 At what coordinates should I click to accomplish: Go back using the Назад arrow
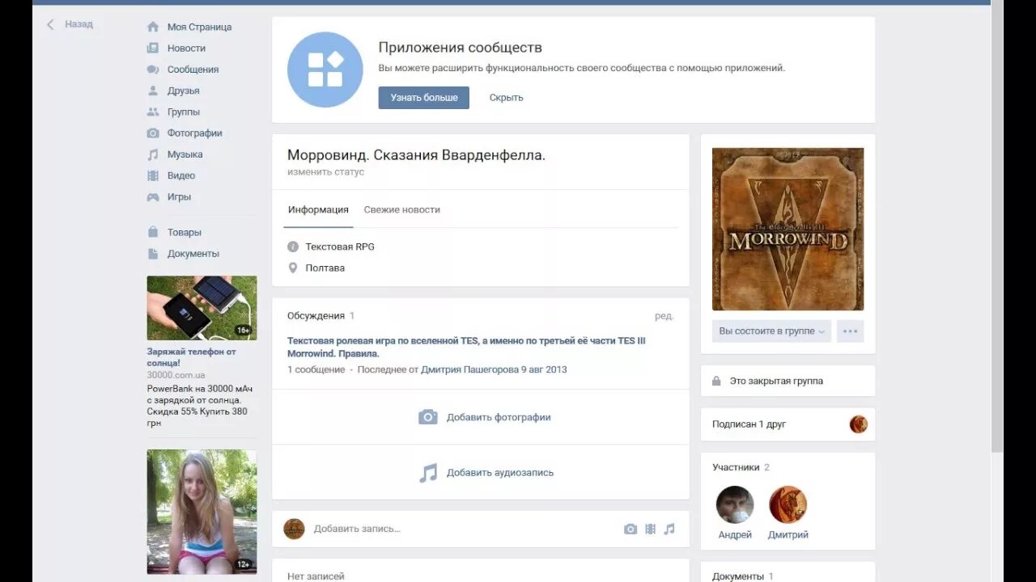[x=50, y=24]
